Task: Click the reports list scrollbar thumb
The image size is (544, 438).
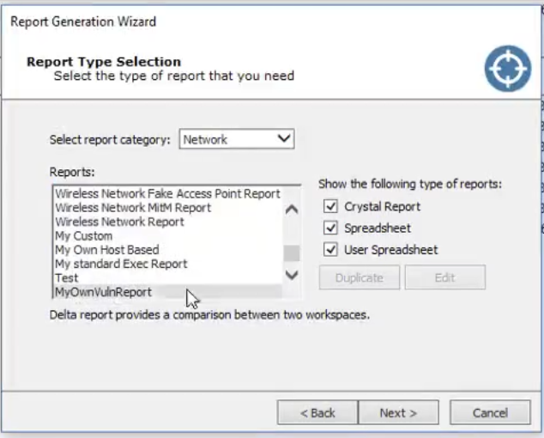Action: [x=292, y=252]
